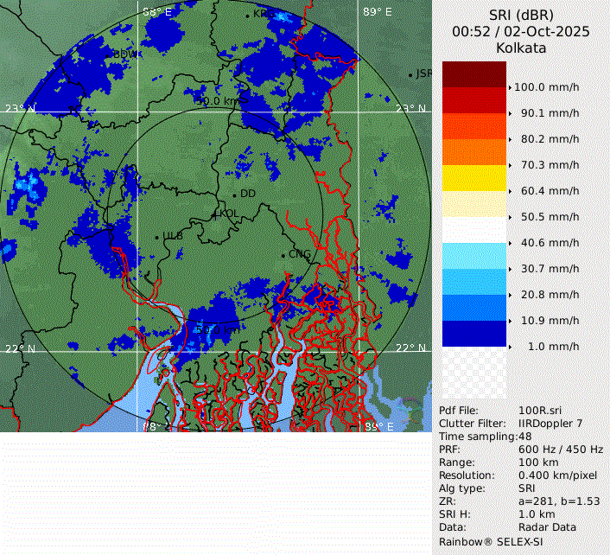The image size is (610, 555).
Task: Click the orange 70.3 mm/h legend swatch
Action: pyautogui.click(x=473, y=152)
